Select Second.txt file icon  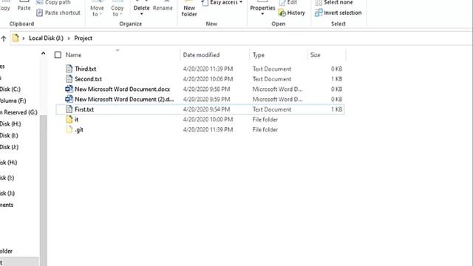click(69, 79)
